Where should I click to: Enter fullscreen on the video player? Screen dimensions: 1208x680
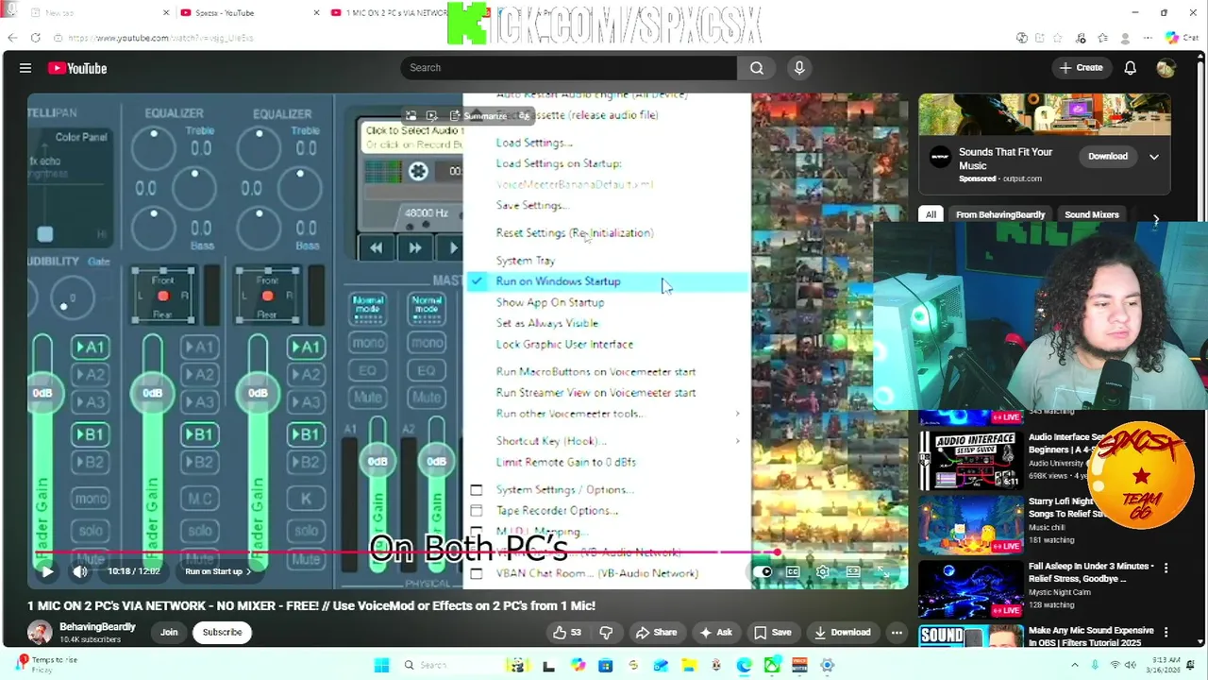tap(883, 571)
